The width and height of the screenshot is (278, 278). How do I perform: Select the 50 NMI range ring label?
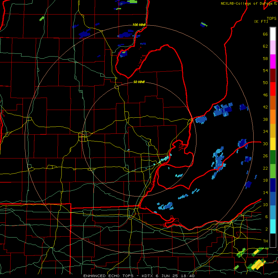point(139,82)
